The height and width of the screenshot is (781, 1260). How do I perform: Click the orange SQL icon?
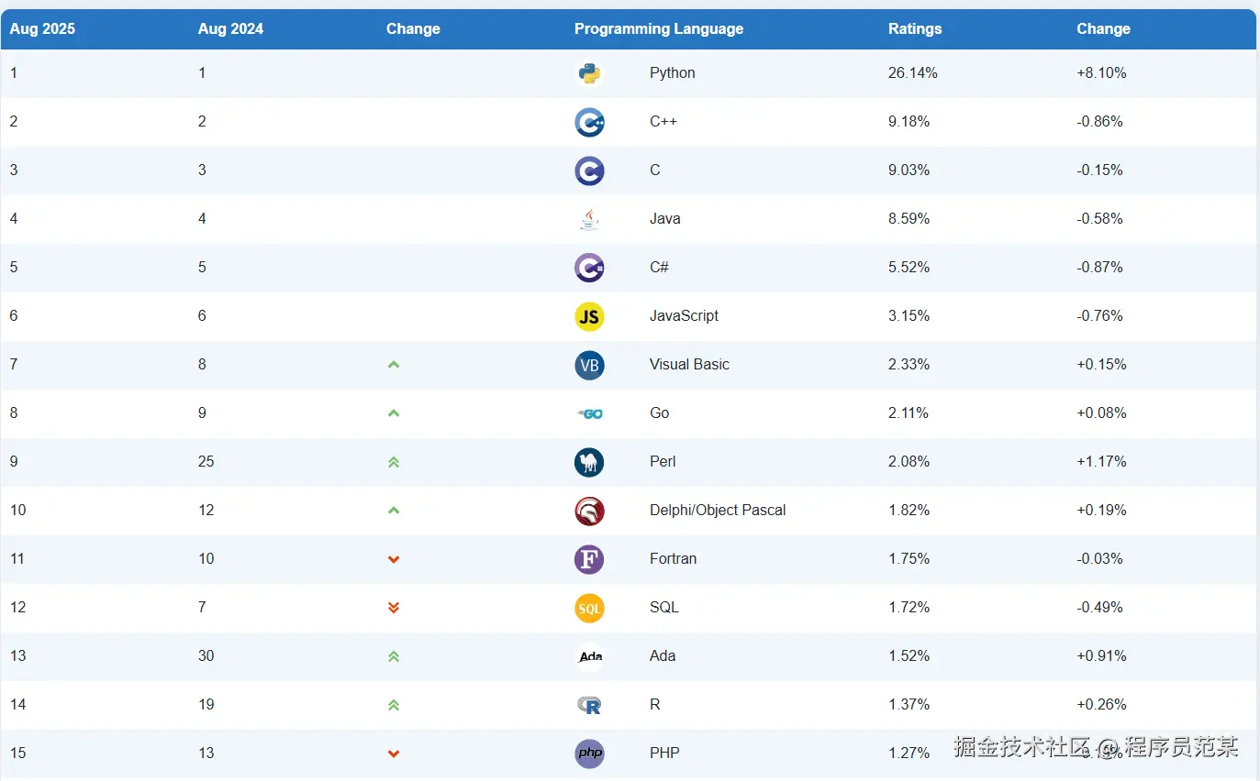(589, 608)
